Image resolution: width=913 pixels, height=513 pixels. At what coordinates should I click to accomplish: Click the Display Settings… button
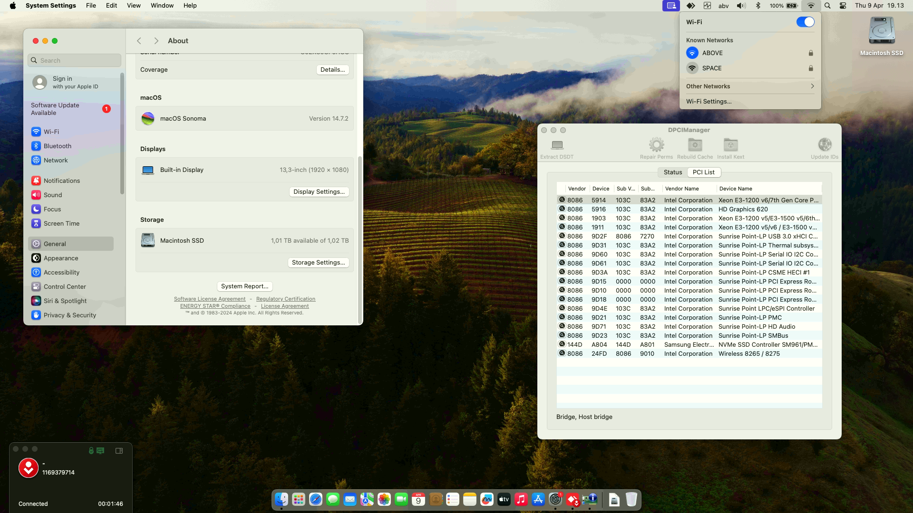tap(319, 191)
